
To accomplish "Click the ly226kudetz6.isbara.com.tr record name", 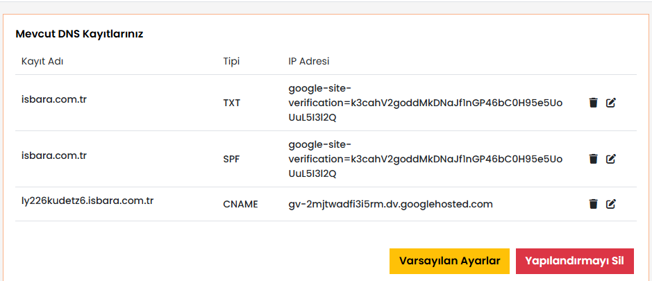I will tap(87, 201).
